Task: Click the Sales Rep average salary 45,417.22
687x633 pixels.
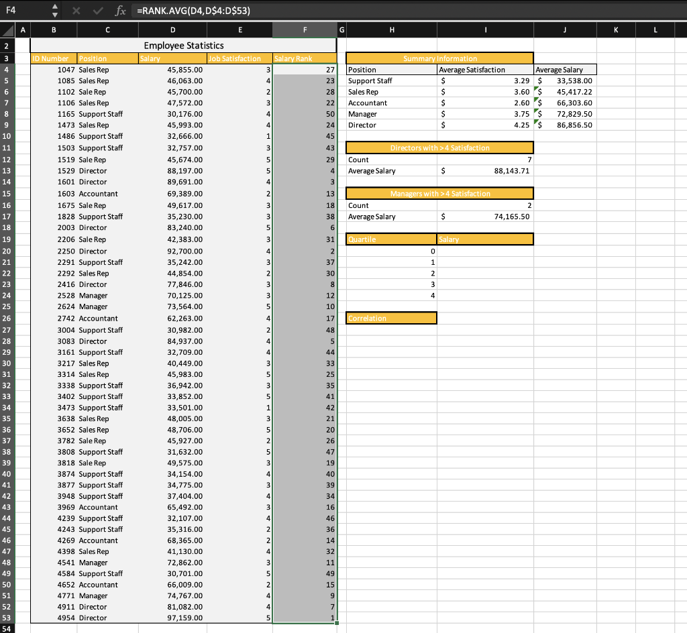Action: tap(565, 92)
